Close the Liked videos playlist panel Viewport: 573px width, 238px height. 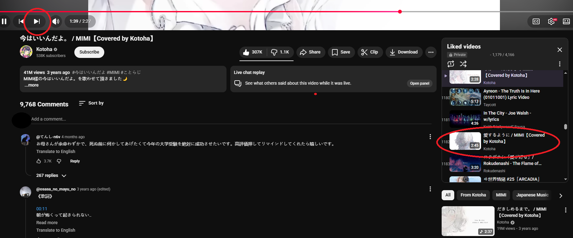click(560, 50)
